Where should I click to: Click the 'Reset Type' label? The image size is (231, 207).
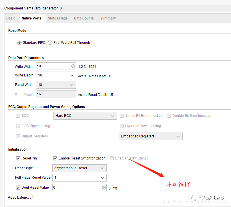(x=24, y=168)
